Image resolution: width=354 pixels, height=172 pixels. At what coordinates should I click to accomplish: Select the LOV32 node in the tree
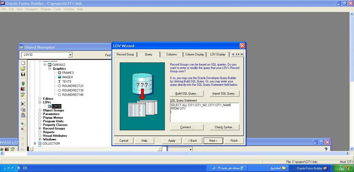[x=56, y=106]
